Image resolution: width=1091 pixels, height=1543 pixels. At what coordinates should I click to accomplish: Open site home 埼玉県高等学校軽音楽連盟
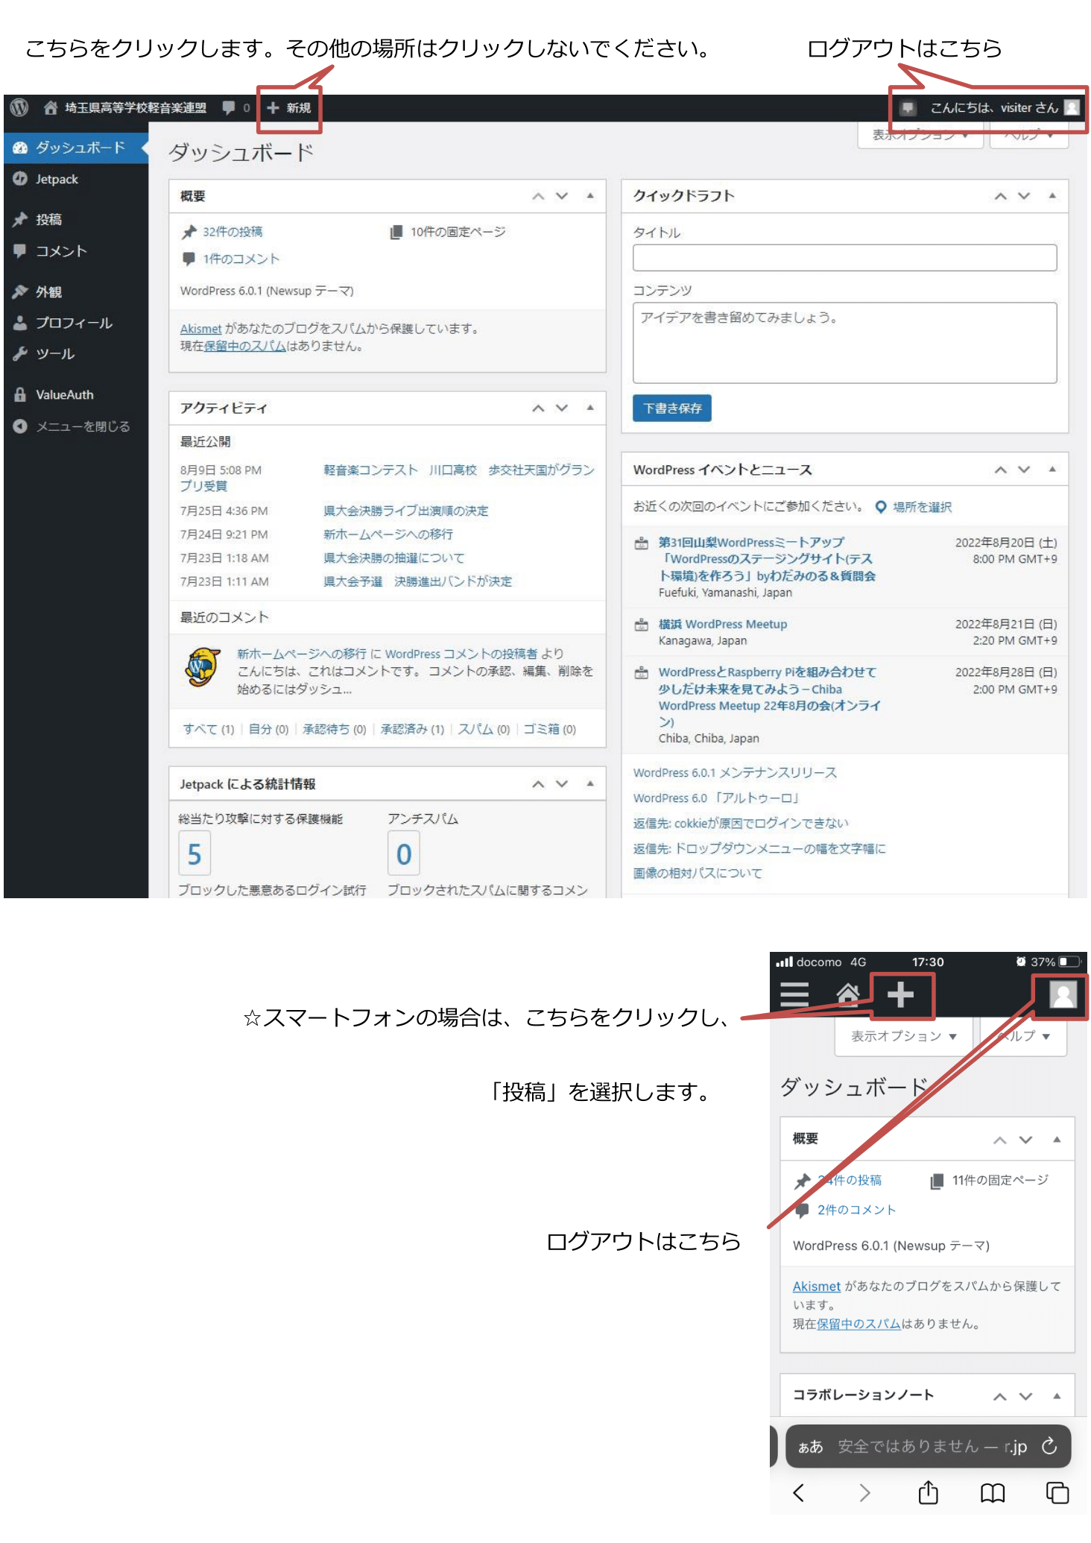coord(124,108)
